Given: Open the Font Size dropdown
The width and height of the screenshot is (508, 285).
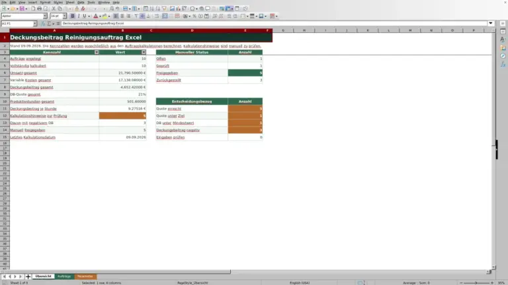Looking at the screenshot, I should click(64, 16).
